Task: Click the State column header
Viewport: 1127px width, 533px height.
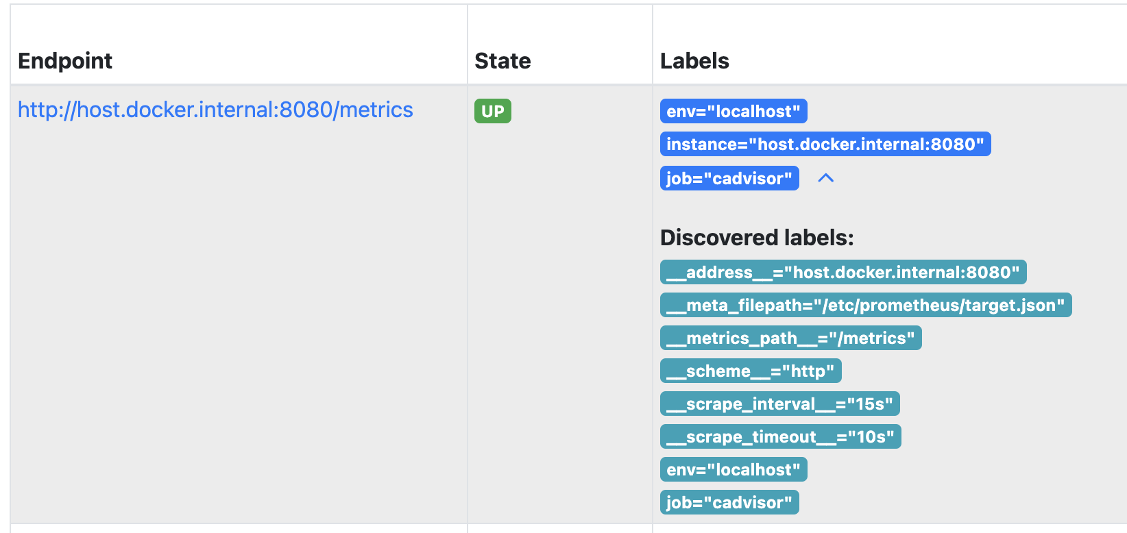Action: [x=502, y=61]
